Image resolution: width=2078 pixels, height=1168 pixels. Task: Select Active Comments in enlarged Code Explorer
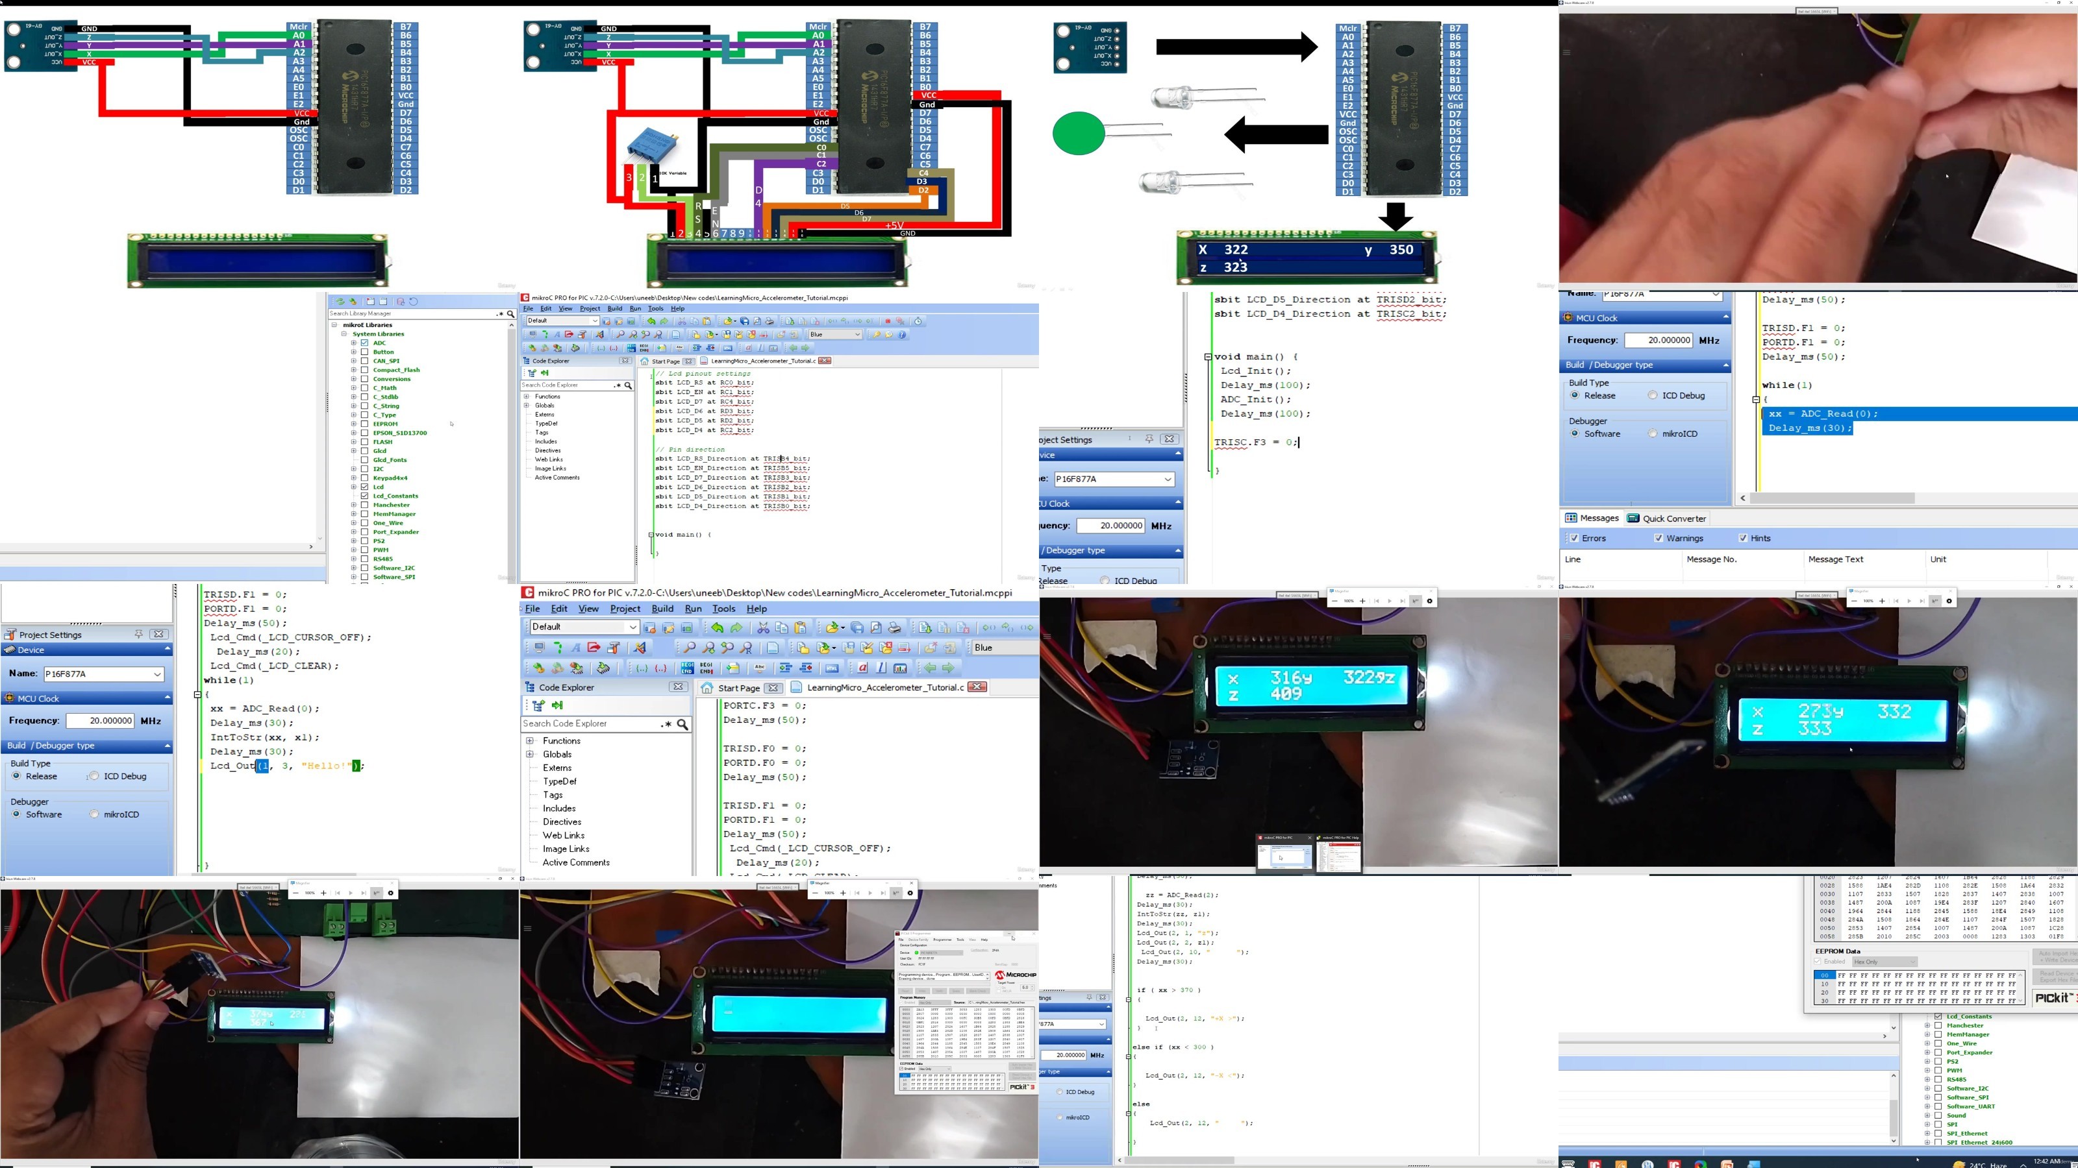(x=576, y=862)
